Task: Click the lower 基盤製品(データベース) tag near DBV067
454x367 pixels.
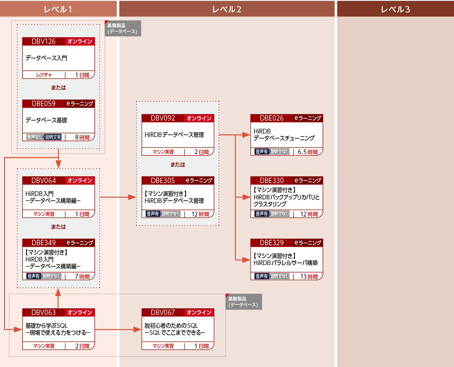Action: (x=244, y=302)
